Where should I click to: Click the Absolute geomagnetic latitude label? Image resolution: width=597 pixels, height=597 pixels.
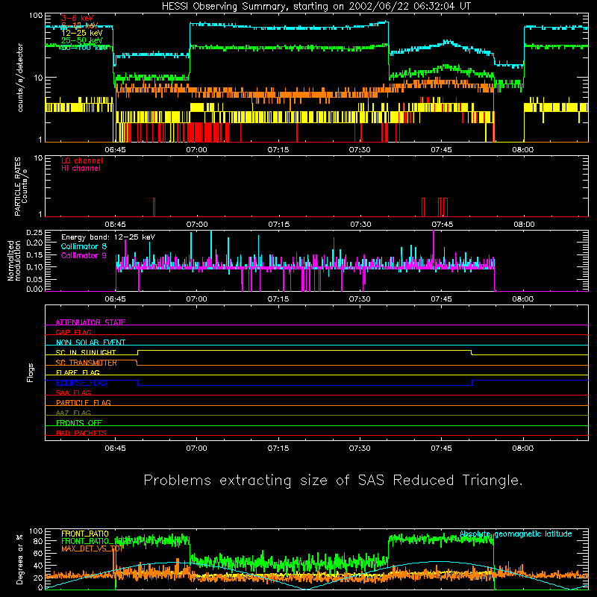click(x=516, y=534)
